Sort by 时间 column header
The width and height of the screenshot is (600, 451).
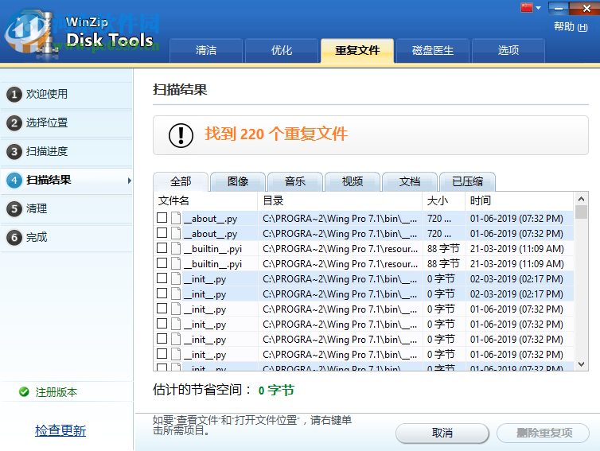point(520,200)
